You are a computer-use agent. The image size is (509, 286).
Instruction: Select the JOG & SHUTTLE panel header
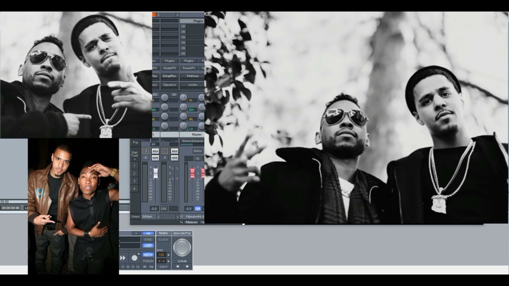click(x=182, y=233)
